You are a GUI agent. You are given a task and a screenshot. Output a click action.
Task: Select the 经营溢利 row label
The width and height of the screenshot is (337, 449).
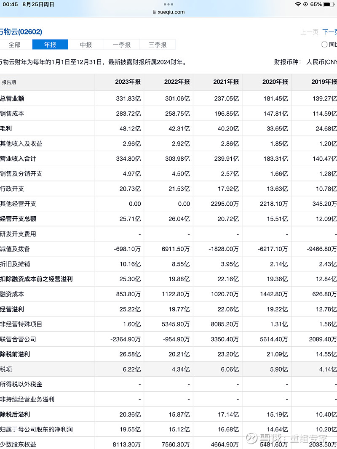(x=12, y=309)
